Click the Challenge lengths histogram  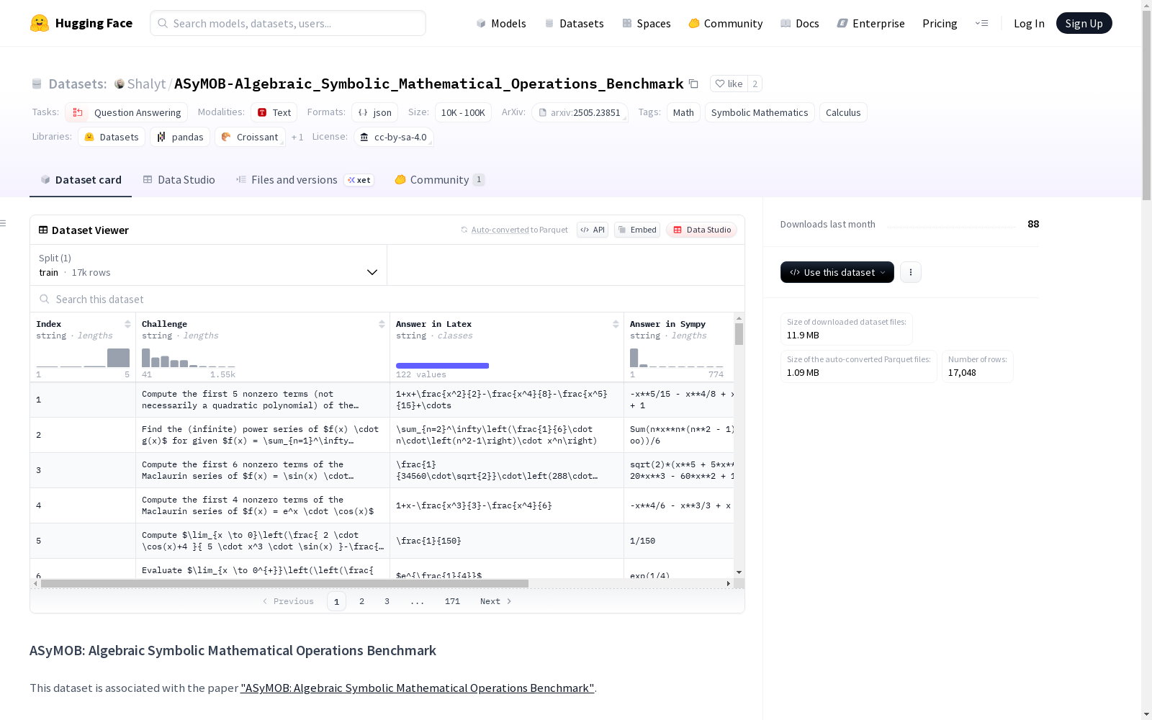coord(189,358)
